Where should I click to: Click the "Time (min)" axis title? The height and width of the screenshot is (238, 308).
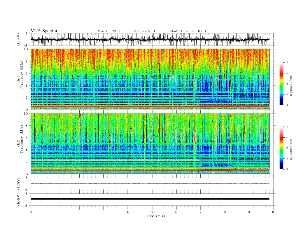pos(156,216)
